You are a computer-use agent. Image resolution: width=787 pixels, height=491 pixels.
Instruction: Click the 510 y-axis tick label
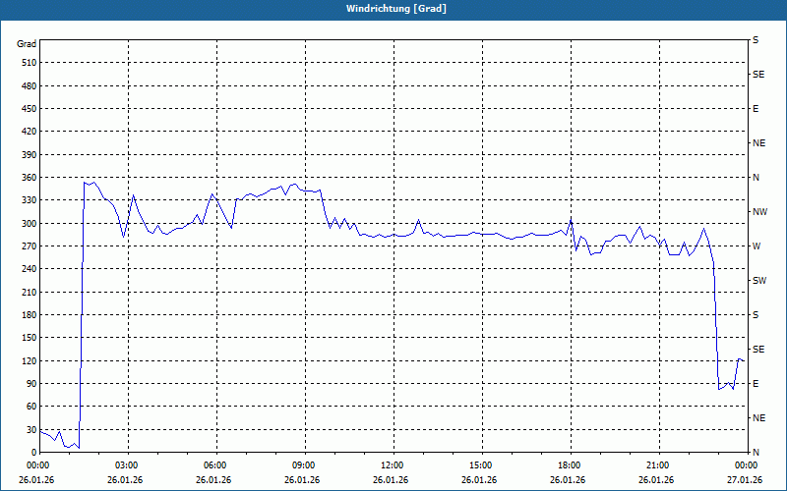[30, 63]
